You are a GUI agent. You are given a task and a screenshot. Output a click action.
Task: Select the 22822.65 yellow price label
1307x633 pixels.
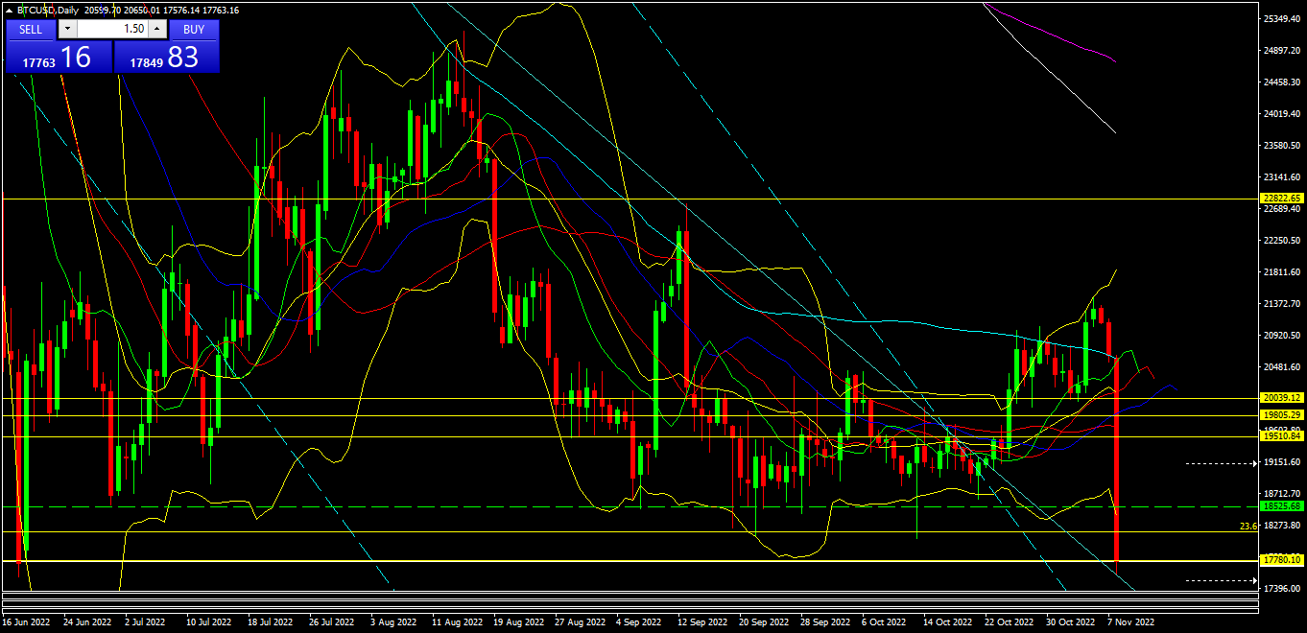coord(1281,198)
